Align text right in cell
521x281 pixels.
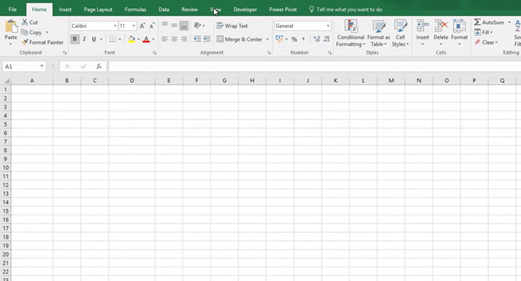[x=184, y=39]
